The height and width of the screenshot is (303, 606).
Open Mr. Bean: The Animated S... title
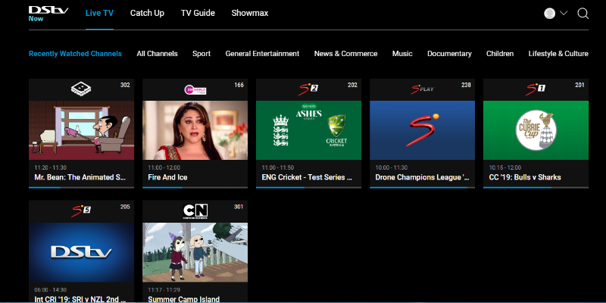(x=80, y=177)
